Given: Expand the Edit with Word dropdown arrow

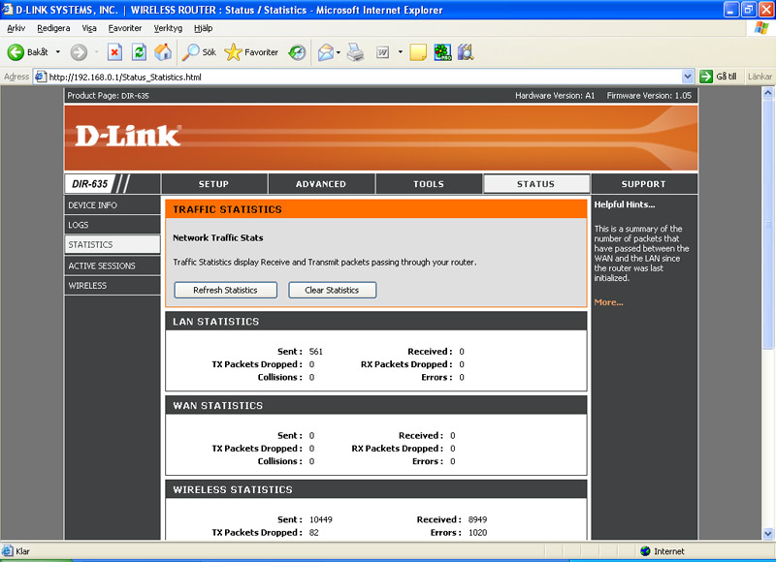Looking at the screenshot, I should (x=400, y=52).
